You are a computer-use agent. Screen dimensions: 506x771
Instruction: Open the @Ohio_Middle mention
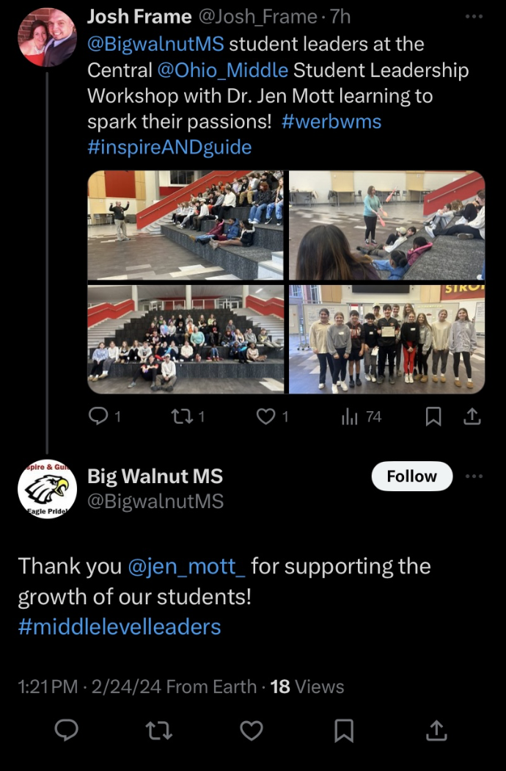[x=222, y=70]
